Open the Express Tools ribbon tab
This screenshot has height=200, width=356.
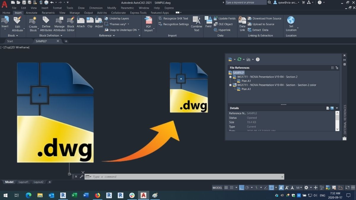138,13
